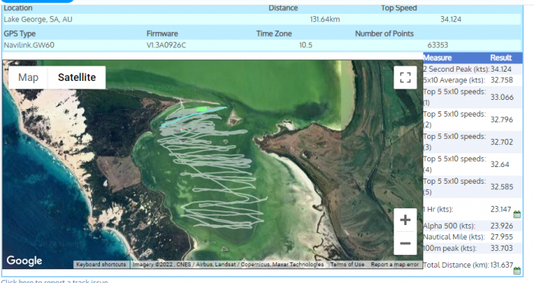Screen dimensions: 534x283
Task: Select the Nautical Mile result row
Action: pos(472,237)
